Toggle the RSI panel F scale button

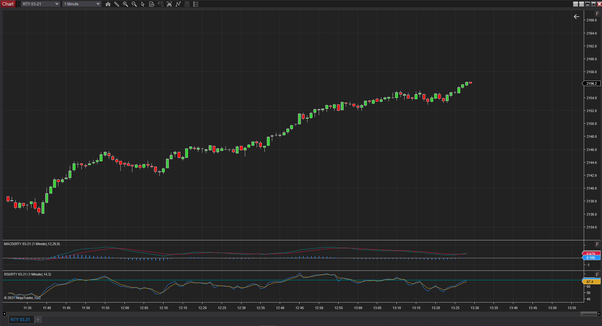(597, 275)
